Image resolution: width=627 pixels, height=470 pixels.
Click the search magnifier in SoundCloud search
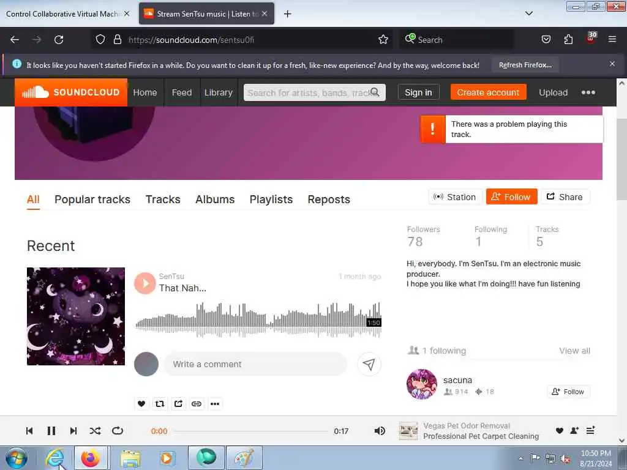(375, 92)
